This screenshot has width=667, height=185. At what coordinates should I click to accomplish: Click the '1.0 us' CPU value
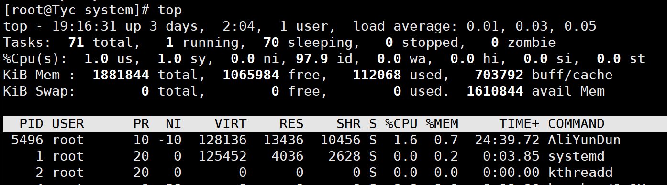point(113,59)
